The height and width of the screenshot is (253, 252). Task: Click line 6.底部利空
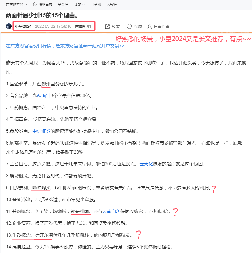point(124,148)
